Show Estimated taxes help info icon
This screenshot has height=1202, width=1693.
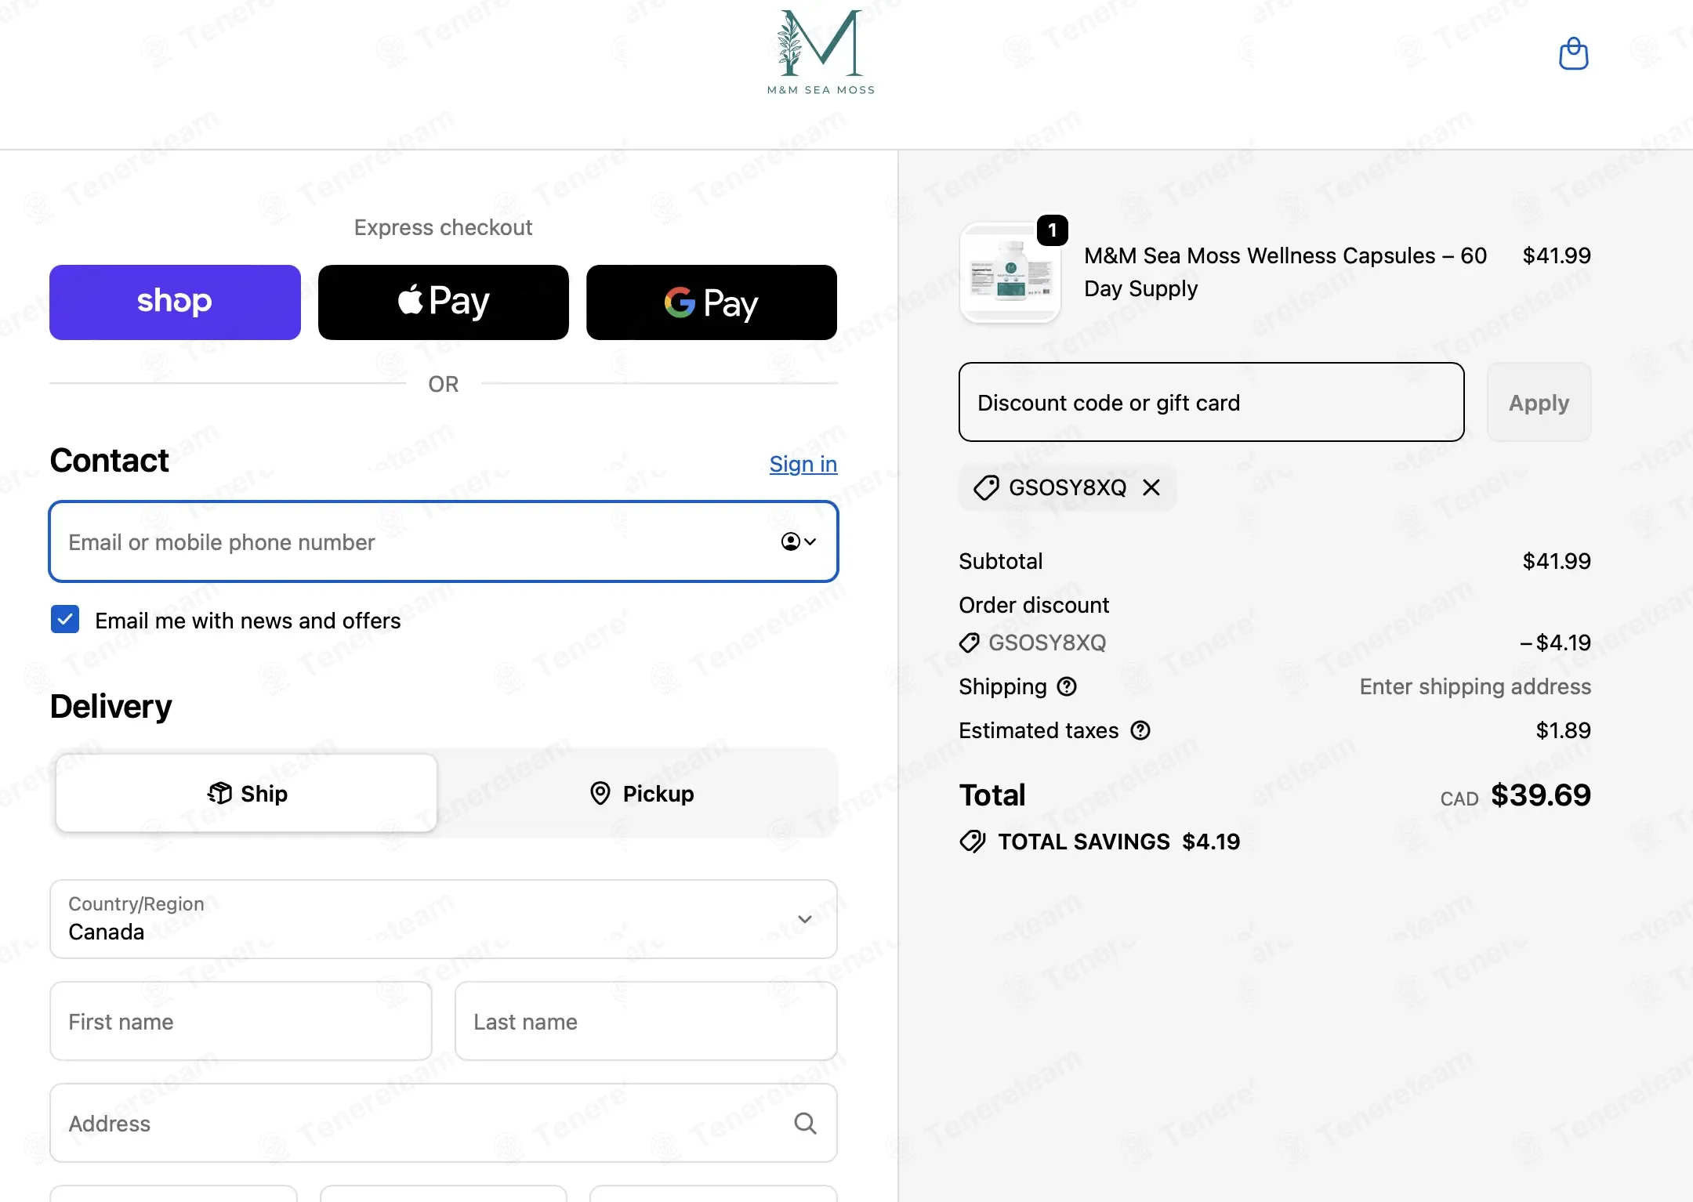point(1140,730)
